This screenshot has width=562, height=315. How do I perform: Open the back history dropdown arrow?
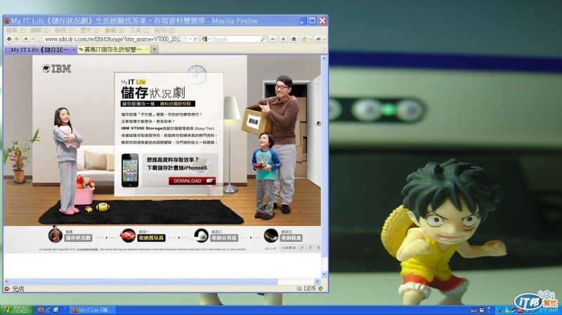click(x=32, y=39)
